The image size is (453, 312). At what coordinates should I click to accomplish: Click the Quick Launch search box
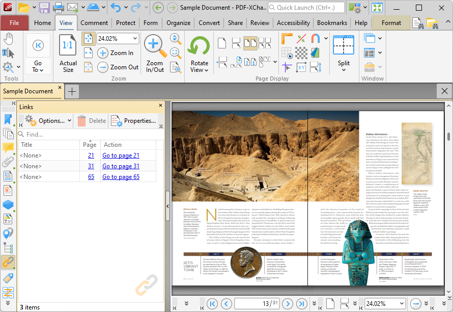[306, 8]
